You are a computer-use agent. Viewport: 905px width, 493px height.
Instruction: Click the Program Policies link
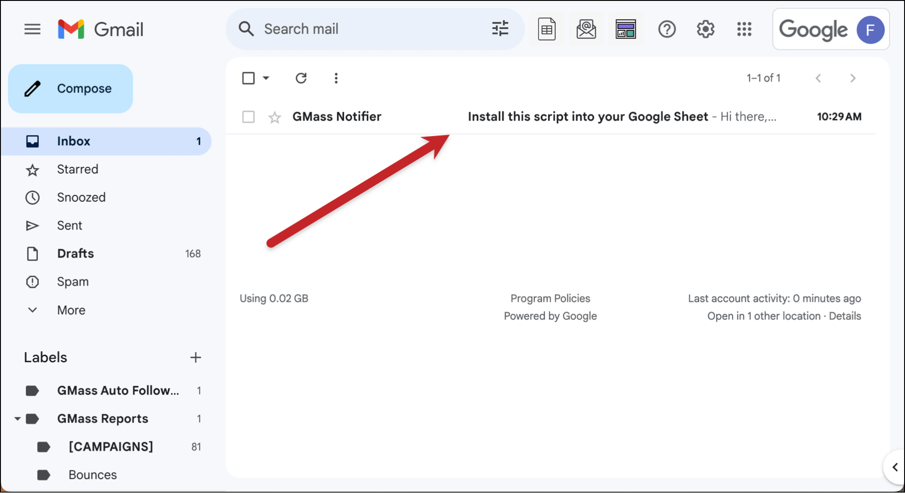550,299
